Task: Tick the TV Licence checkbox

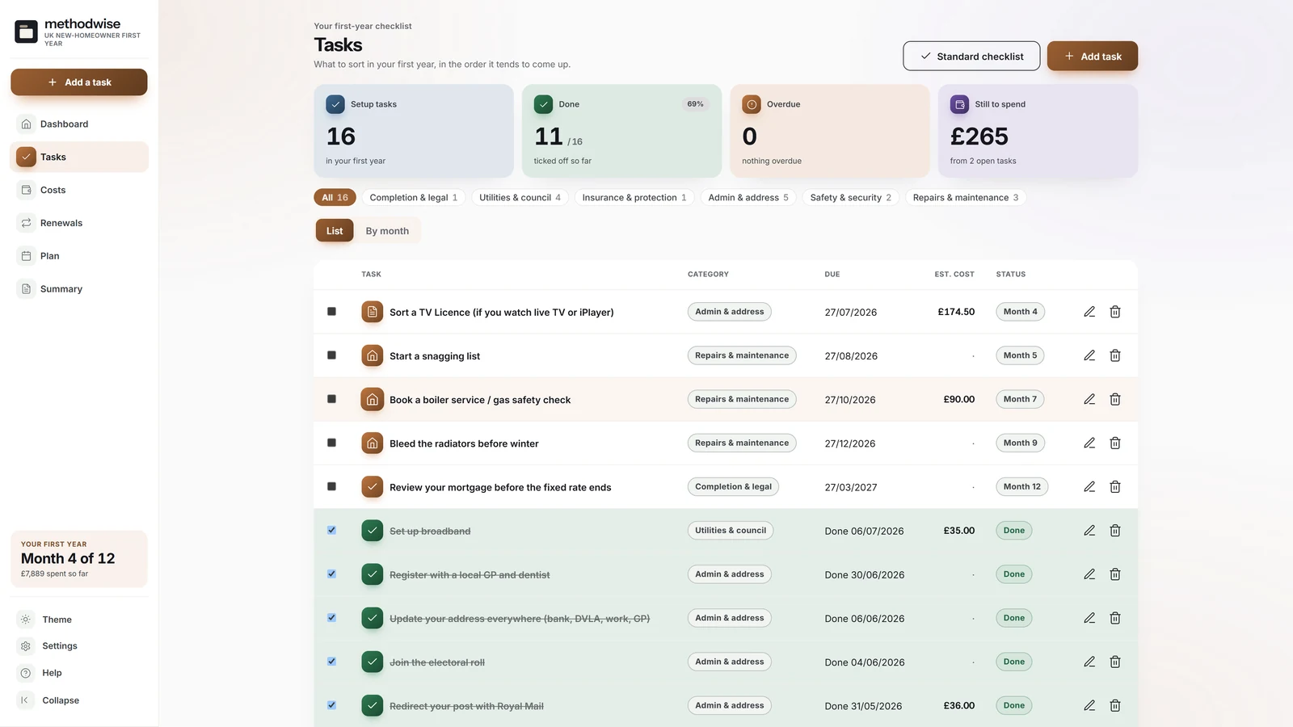Action: [331, 311]
